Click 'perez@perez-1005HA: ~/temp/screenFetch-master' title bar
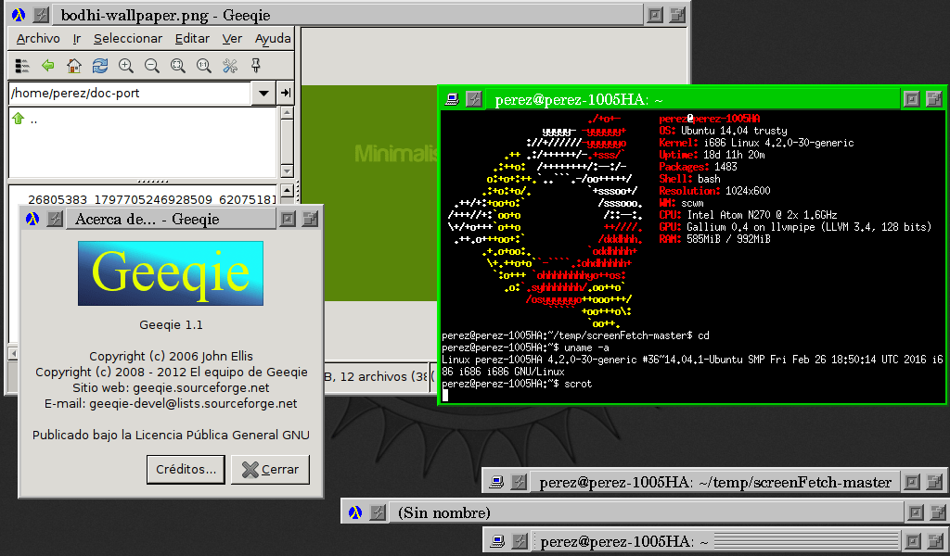This screenshot has width=950, height=556. coord(715,482)
